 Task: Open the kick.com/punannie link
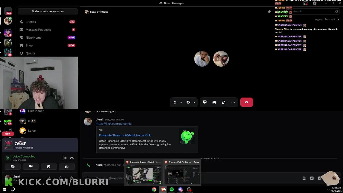point(113,124)
